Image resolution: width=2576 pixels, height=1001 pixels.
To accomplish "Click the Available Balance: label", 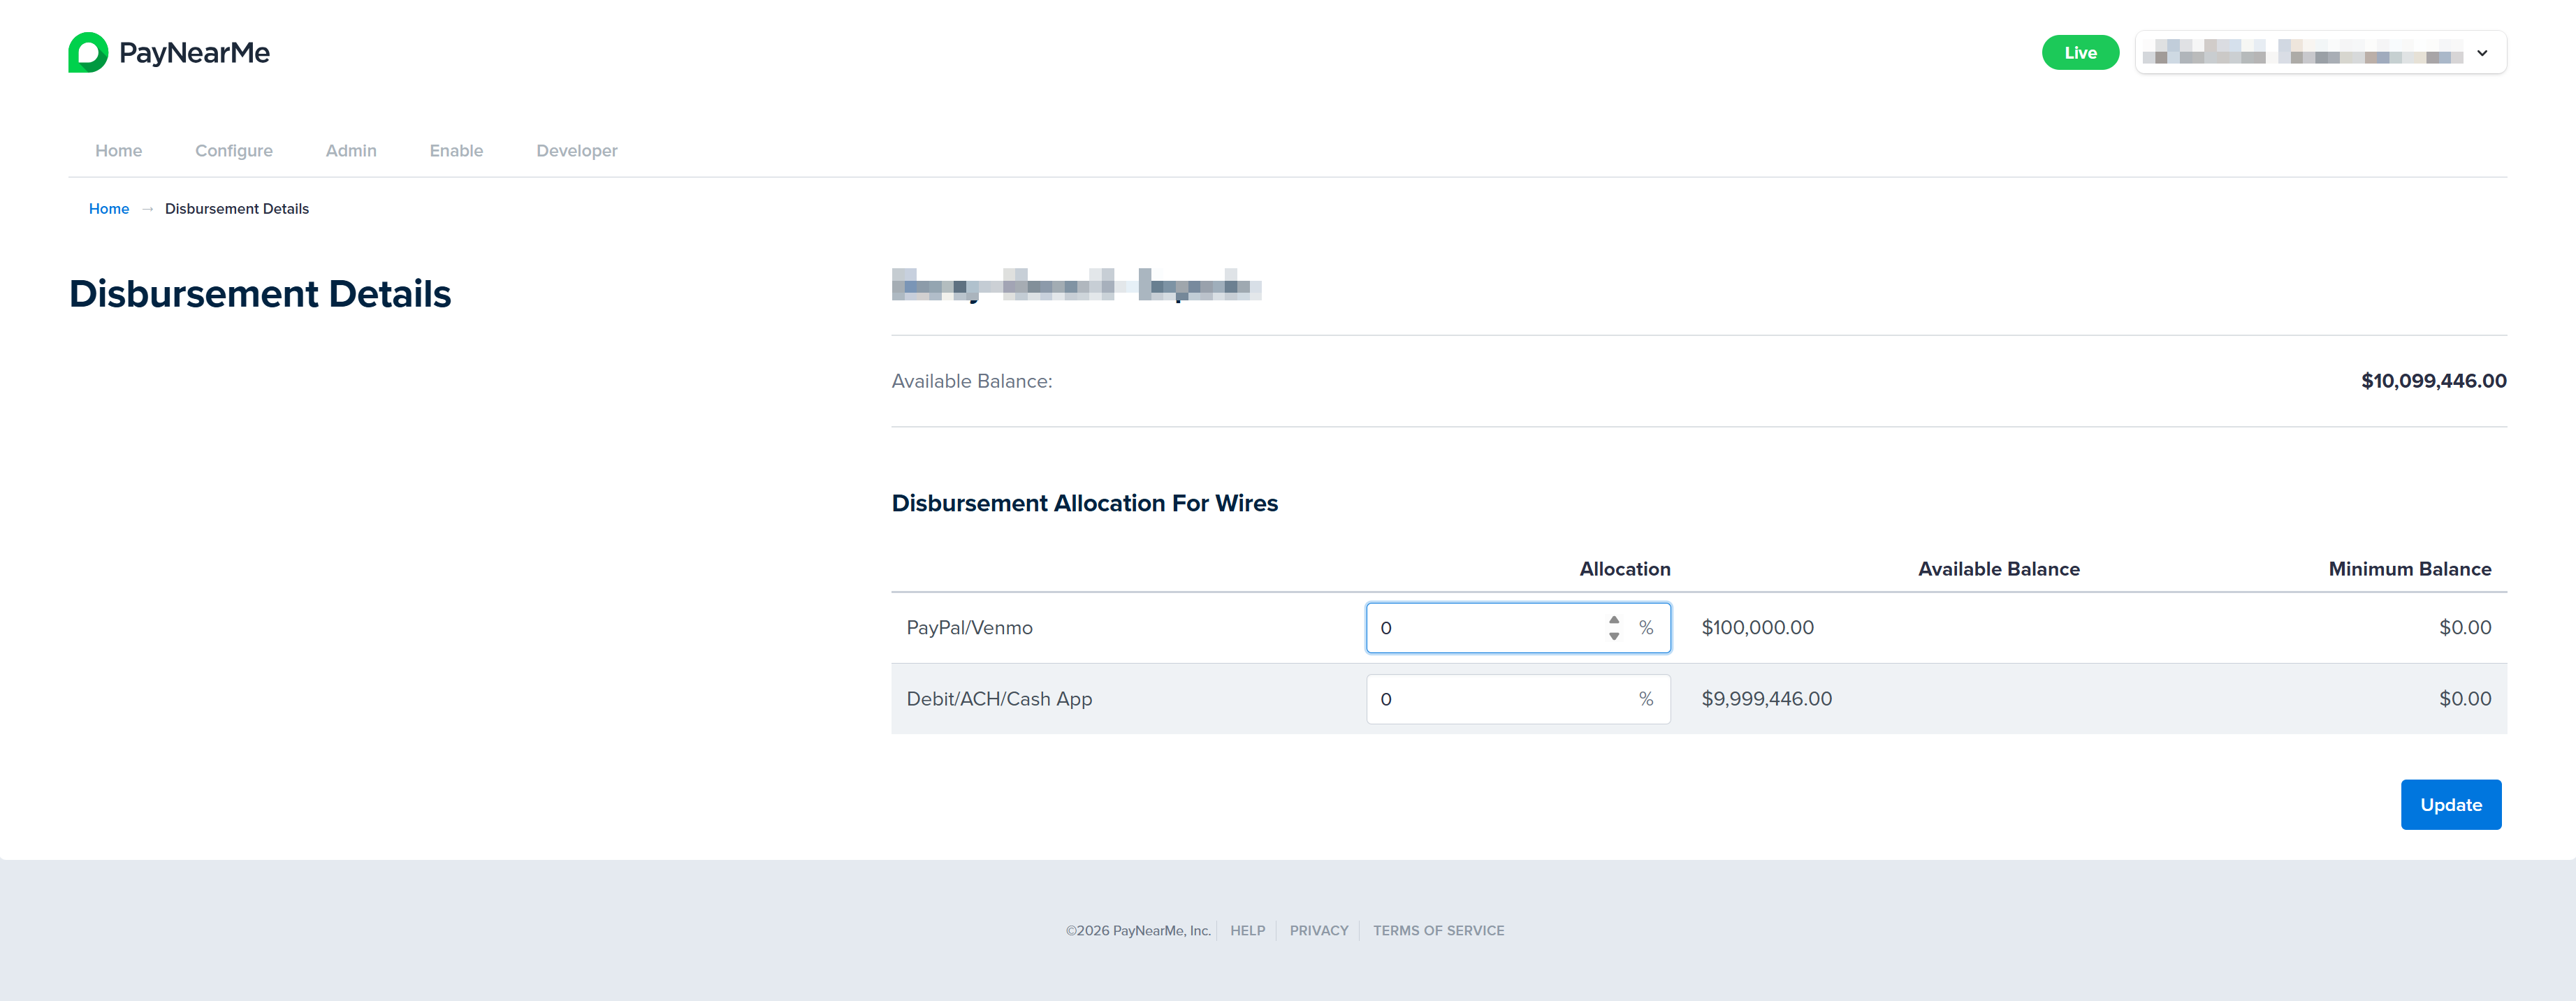I will pos(972,381).
